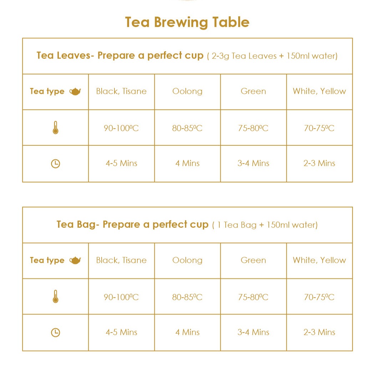The height and width of the screenshot is (374, 374).
Task: Select the Tea Brewing Table title
Action: click(x=187, y=22)
